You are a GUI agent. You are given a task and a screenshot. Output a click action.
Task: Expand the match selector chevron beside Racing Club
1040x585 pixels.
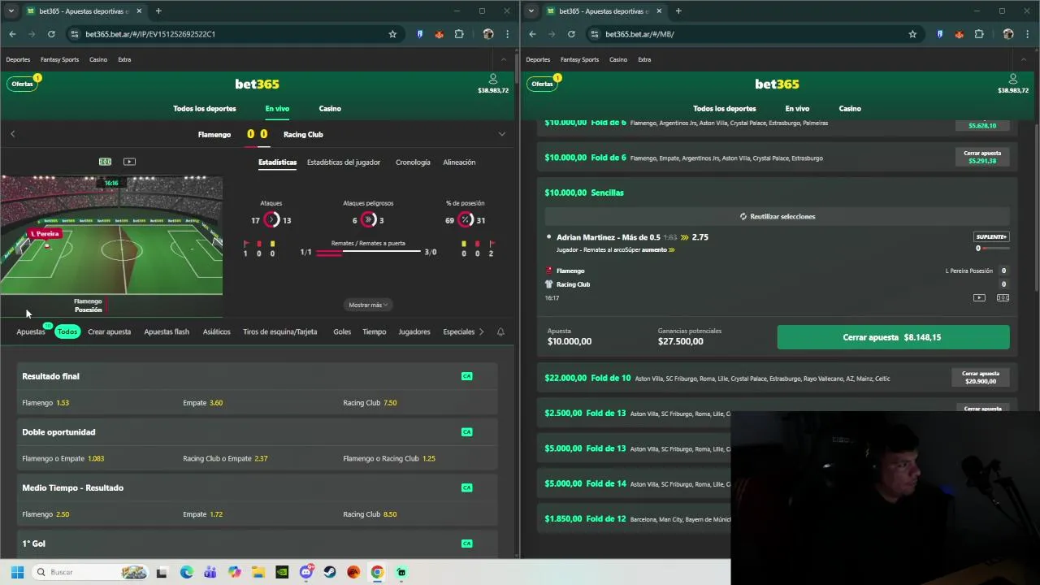501,134
